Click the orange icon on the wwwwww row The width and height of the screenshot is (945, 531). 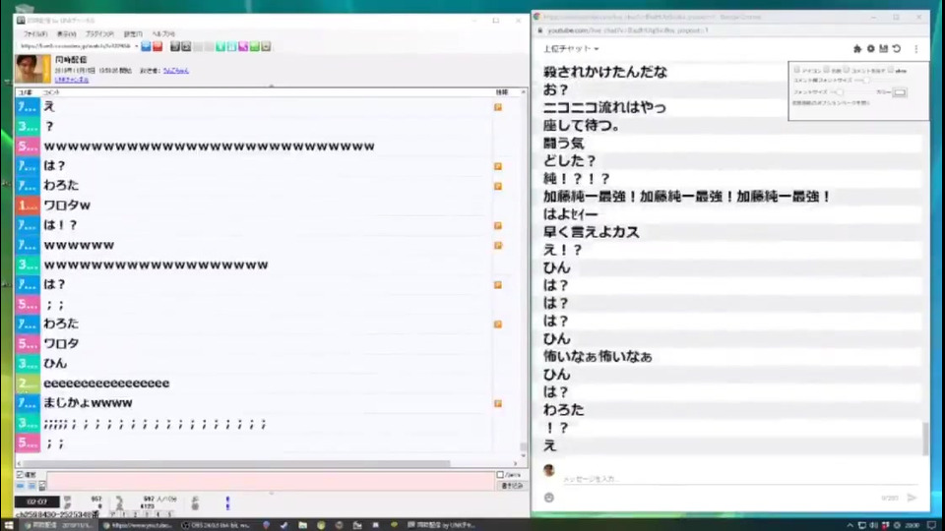pos(498,246)
